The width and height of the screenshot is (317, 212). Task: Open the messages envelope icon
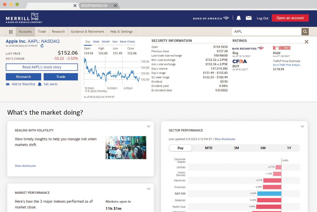tap(249, 18)
